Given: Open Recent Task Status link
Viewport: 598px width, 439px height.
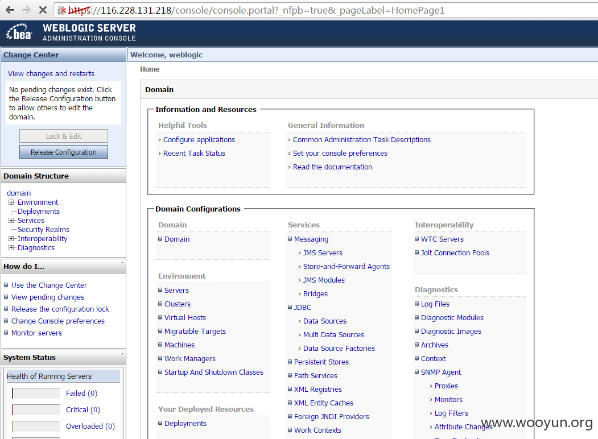Looking at the screenshot, I should [x=194, y=154].
